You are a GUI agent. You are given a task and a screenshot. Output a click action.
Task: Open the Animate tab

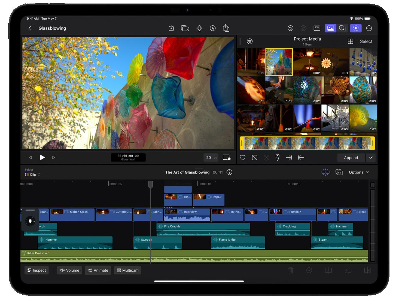pos(98,270)
